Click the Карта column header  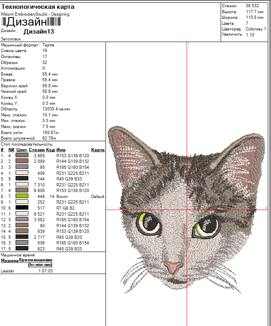(98, 150)
